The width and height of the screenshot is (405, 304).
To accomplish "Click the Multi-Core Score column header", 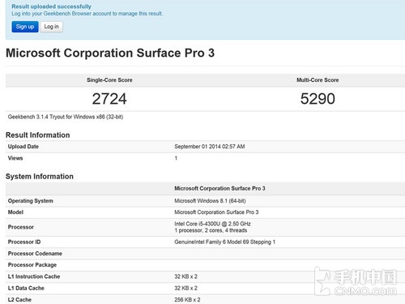I will coord(318,80).
